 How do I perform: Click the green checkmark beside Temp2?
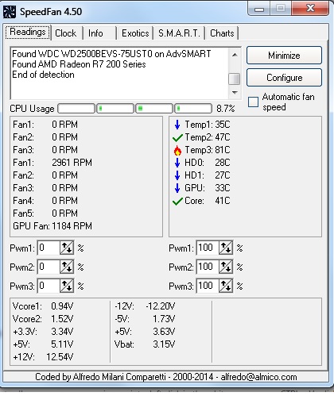point(177,137)
